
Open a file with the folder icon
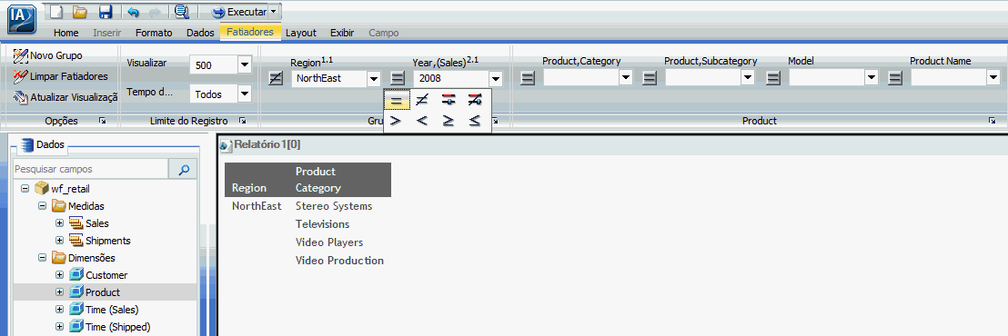click(80, 11)
